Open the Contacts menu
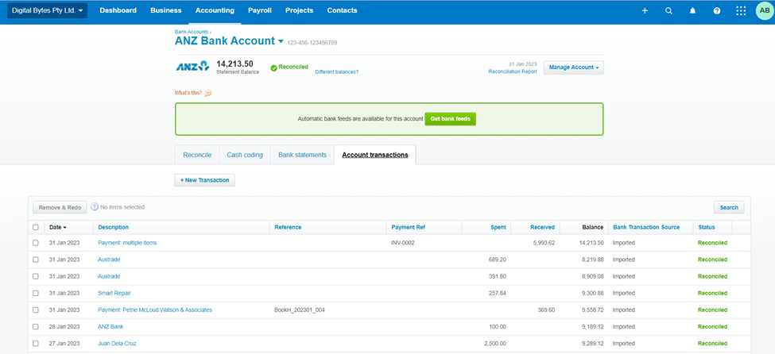 pos(342,10)
